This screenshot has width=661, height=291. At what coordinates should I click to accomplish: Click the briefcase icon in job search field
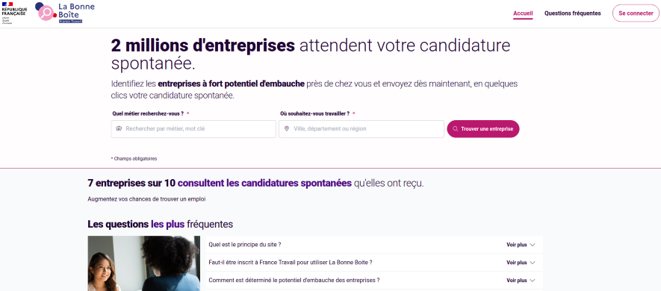click(119, 129)
